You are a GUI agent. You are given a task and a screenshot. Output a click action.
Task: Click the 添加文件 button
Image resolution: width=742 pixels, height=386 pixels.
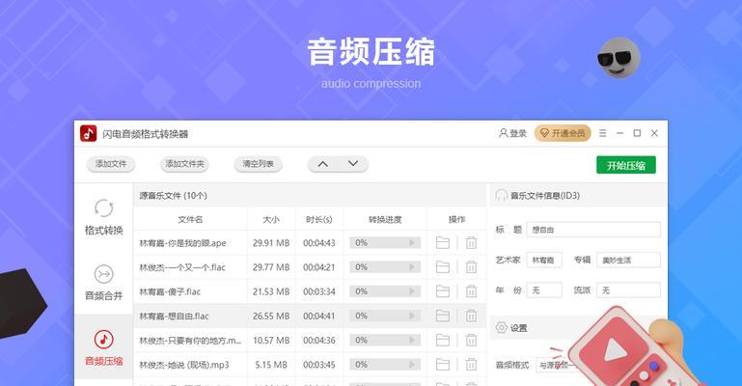click(x=111, y=164)
